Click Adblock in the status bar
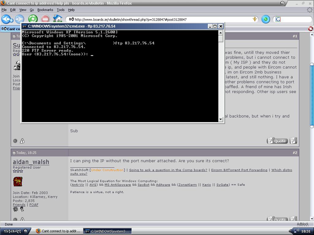This screenshot has height=235, width=314. [303, 224]
